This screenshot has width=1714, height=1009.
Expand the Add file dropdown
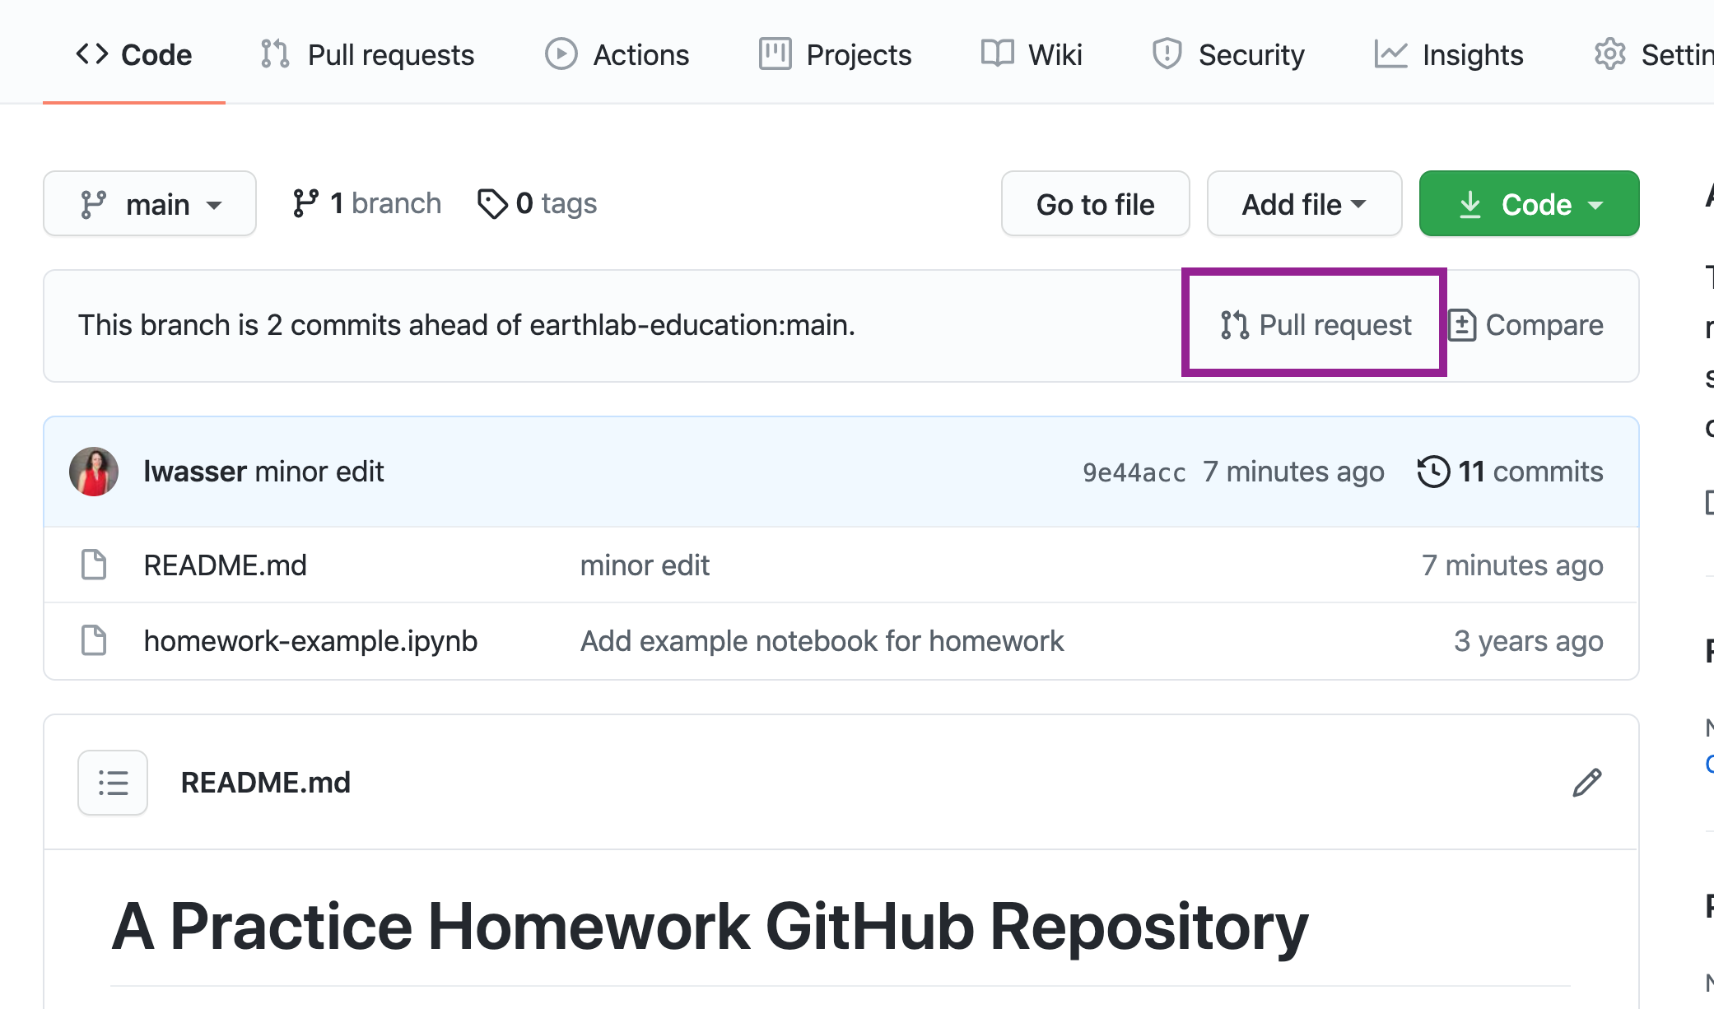[1303, 203]
